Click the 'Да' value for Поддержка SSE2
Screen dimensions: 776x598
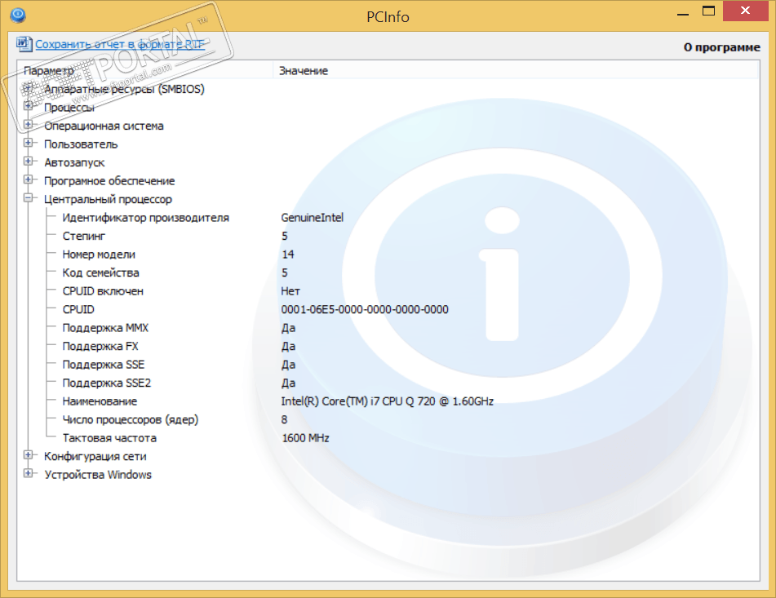(x=289, y=383)
